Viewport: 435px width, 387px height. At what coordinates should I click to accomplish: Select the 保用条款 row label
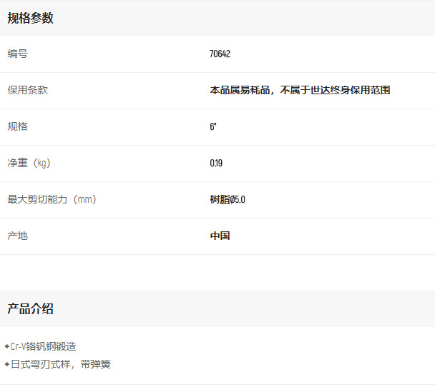pyautogui.click(x=27, y=90)
